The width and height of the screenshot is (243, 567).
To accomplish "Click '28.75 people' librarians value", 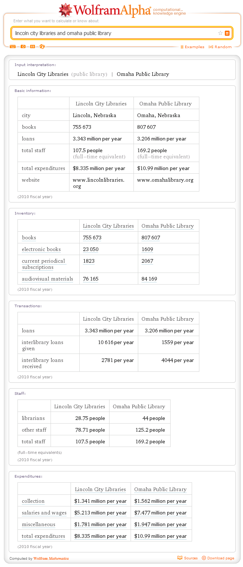I will [90, 418].
